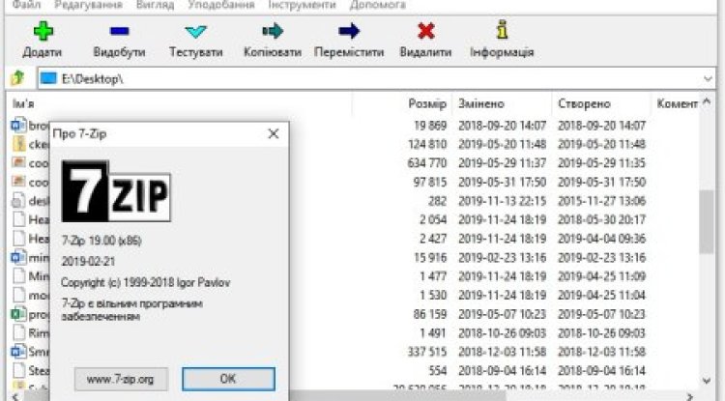Click the scroll down arrow of file list
Viewport: 725px width, 401px height.
point(707,381)
